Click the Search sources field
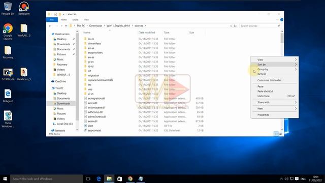Viewport: 325px width, 183px height. click(x=261, y=26)
